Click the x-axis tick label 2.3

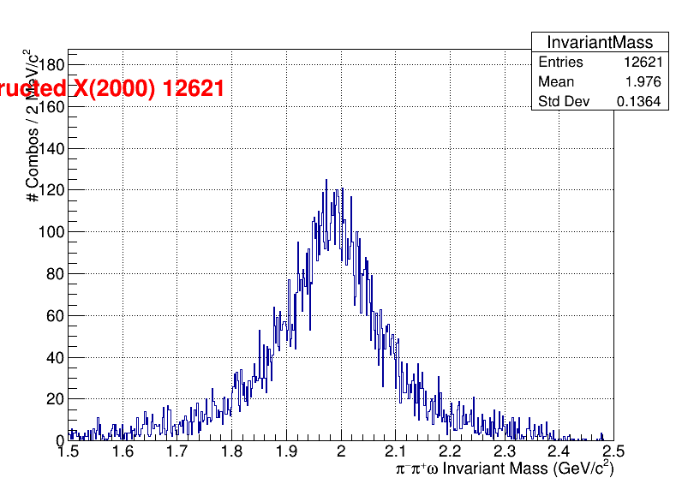pos(505,451)
